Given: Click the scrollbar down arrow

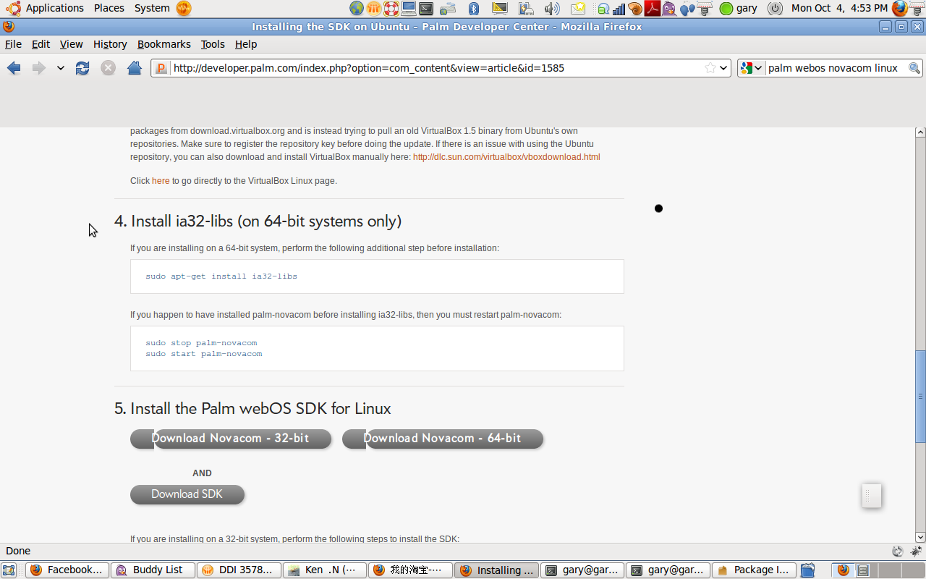Looking at the screenshot, I should [x=920, y=538].
